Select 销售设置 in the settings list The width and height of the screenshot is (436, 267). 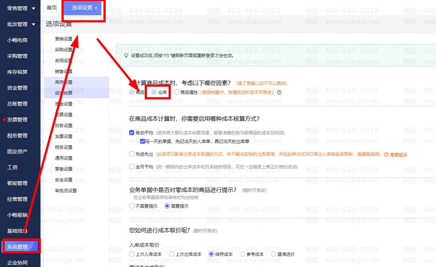[64, 71]
